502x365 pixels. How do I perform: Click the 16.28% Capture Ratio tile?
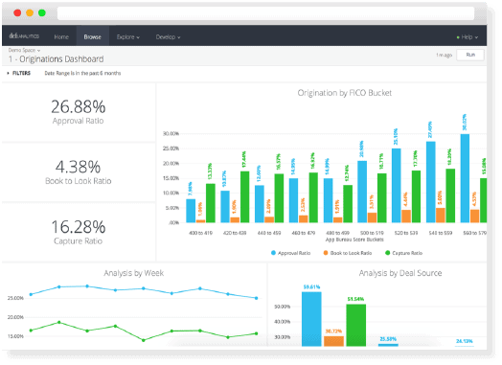pyautogui.click(x=79, y=232)
